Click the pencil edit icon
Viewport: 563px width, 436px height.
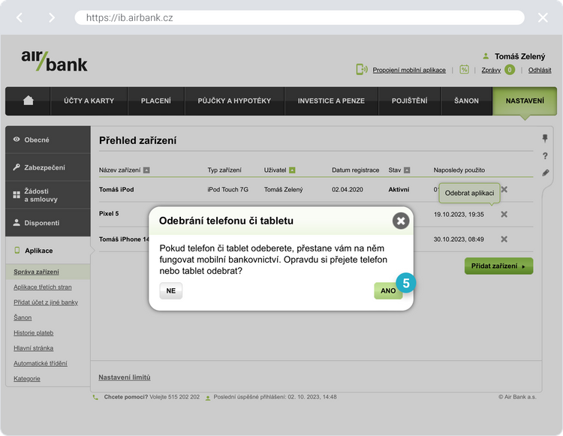(546, 173)
